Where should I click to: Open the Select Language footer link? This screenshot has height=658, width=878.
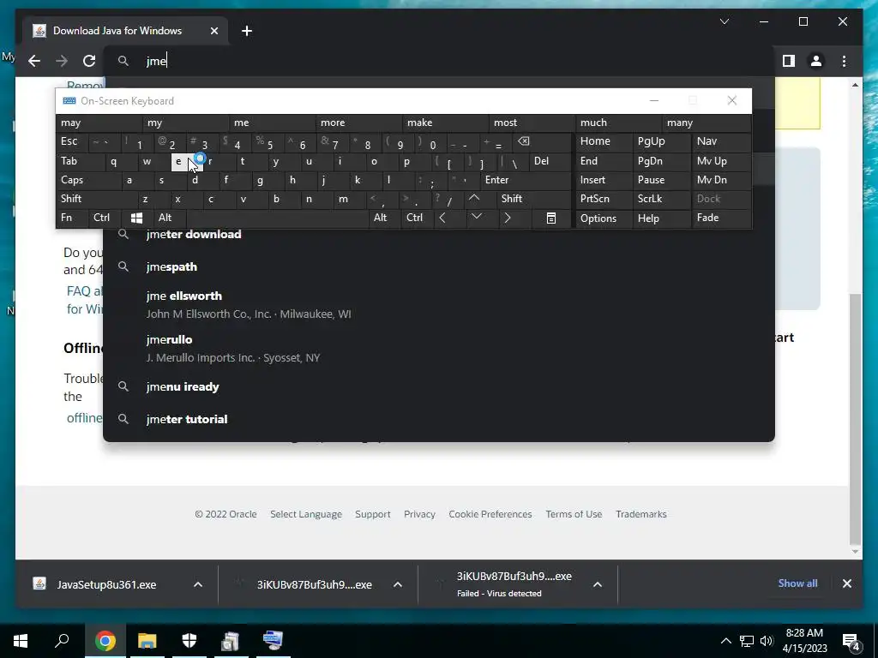coord(306,514)
